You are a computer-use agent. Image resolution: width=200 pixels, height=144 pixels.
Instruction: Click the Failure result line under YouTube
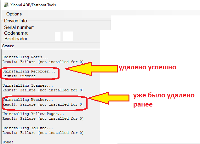(x=43, y=133)
